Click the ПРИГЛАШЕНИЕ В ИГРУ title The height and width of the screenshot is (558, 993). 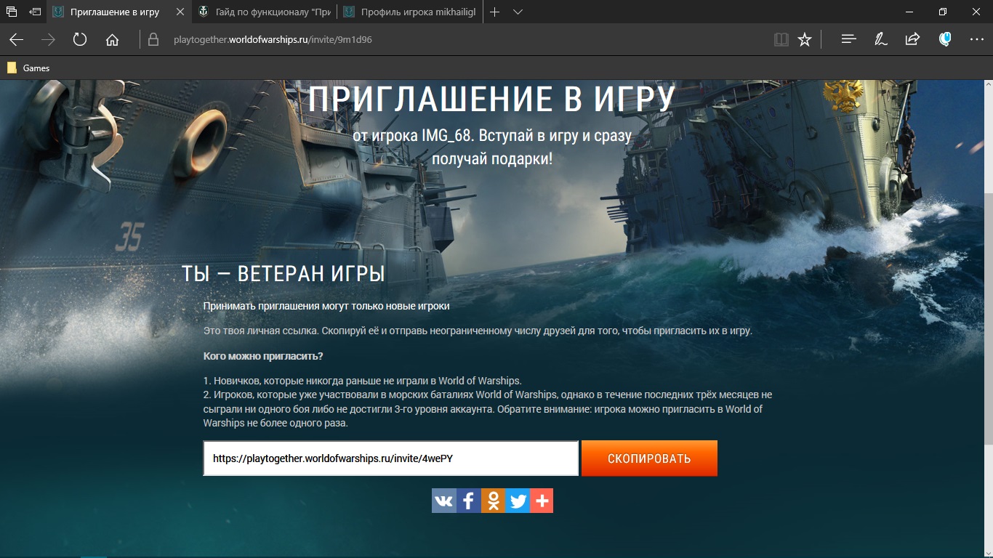coord(492,100)
